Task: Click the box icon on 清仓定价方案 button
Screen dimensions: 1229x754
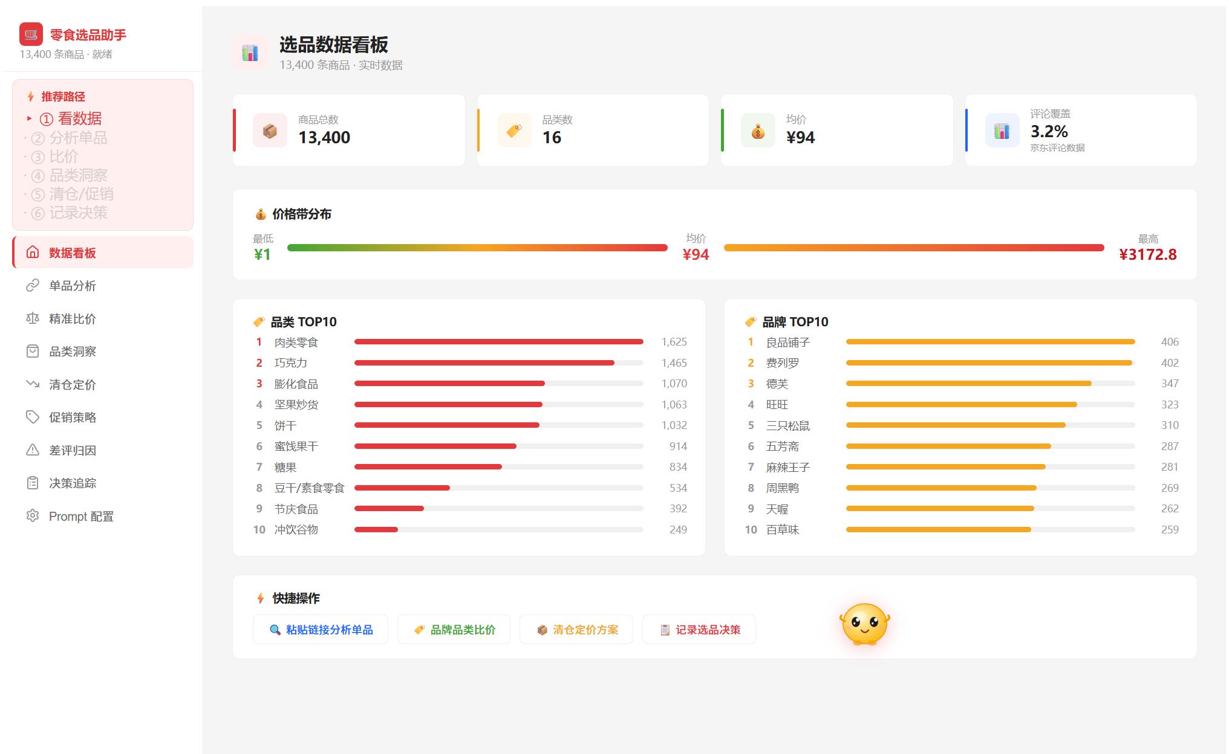Action: [x=543, y=630]
